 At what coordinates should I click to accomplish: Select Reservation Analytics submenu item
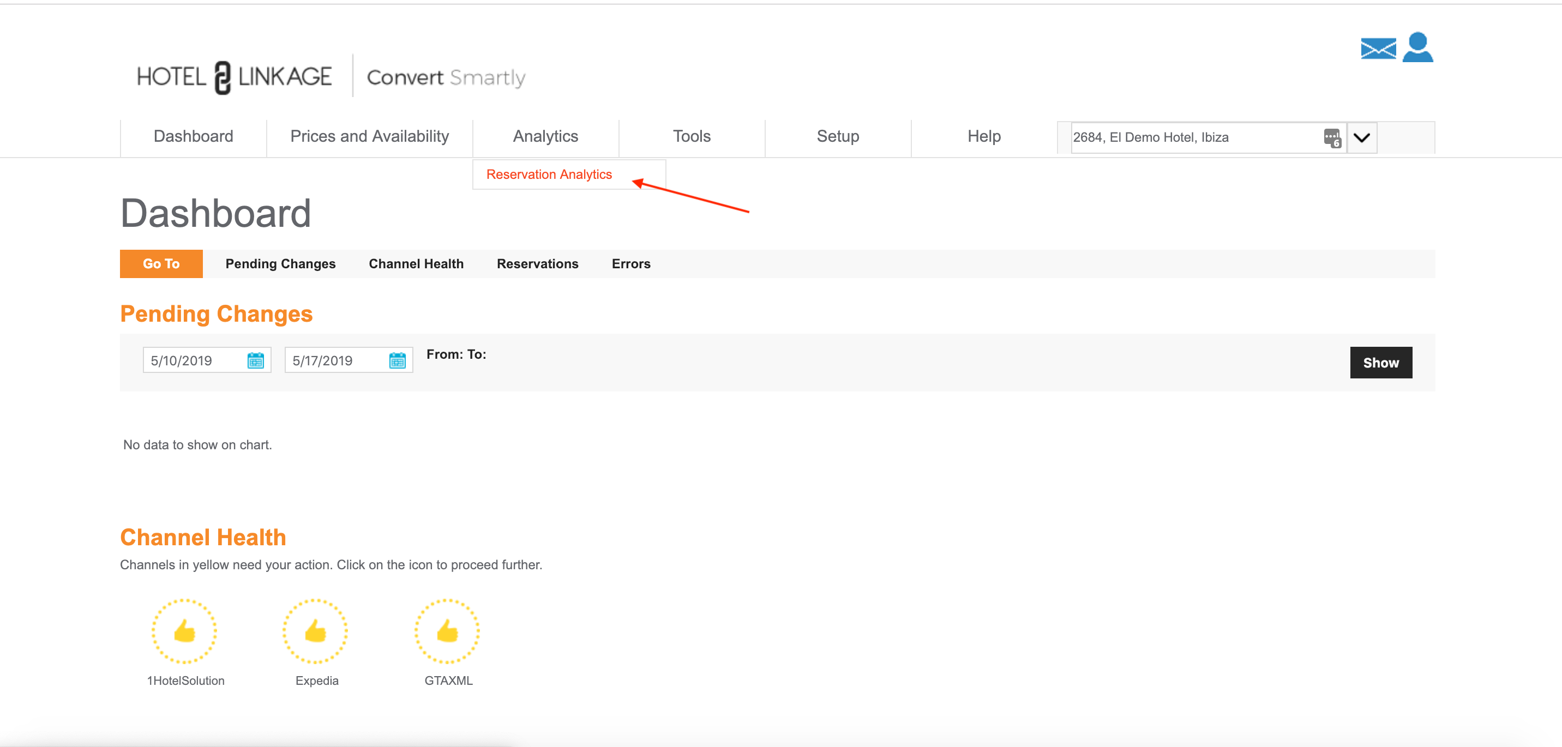pyautogui.click(x=549, y=174)
